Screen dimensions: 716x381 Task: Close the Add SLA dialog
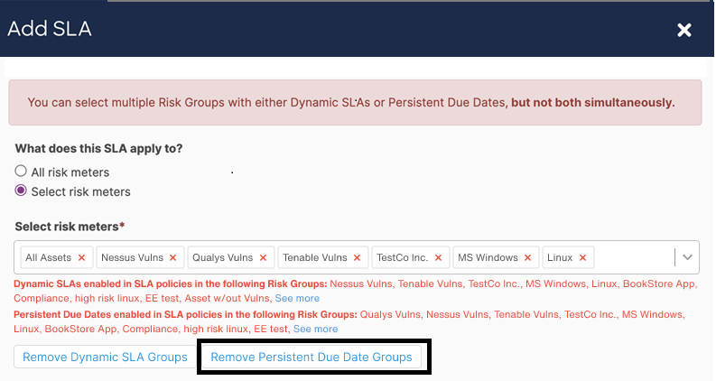tap(684, 30)
